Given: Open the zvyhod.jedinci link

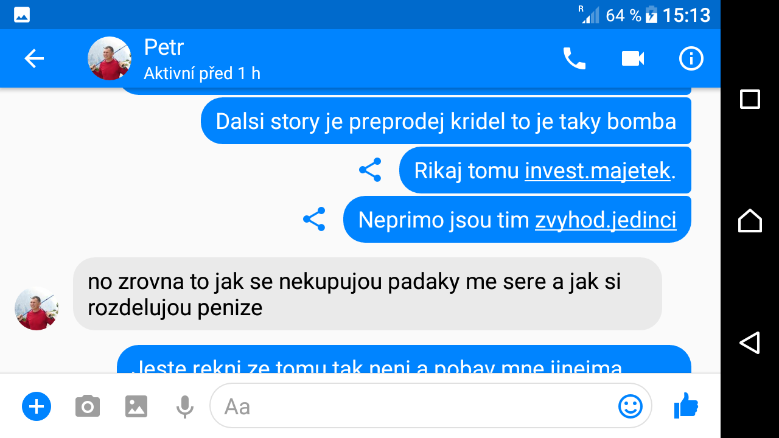Looking at the screenshot, I should pos(606,220).
